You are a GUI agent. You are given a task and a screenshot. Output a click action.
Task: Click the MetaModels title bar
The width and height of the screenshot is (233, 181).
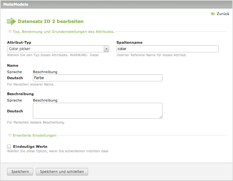[116, 4]
